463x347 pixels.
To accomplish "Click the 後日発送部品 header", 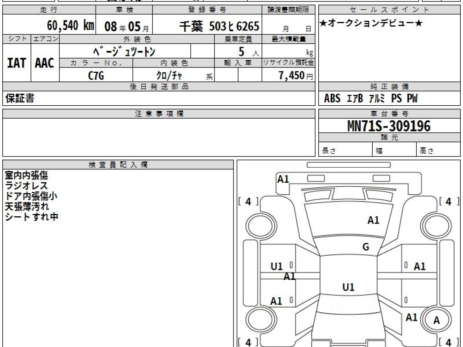I will [159, 87].
